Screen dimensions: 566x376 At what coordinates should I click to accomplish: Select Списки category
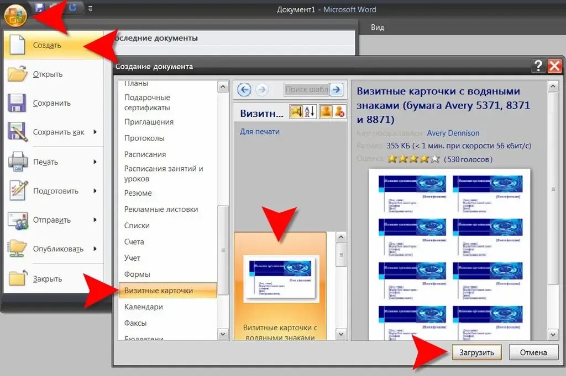pyautogui.click(x=167, y=225)
